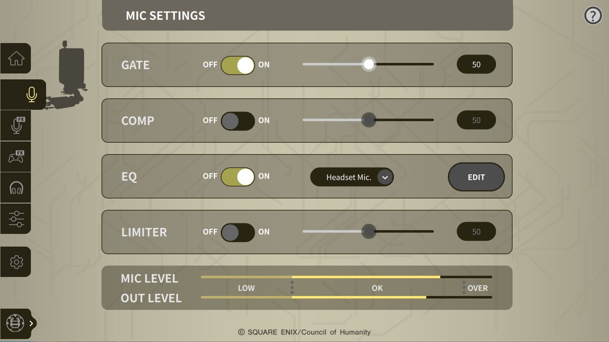The width and height of the screenshot is (609, 342).
Task: Turn off the GATE switch
Action: click(238, 65)
